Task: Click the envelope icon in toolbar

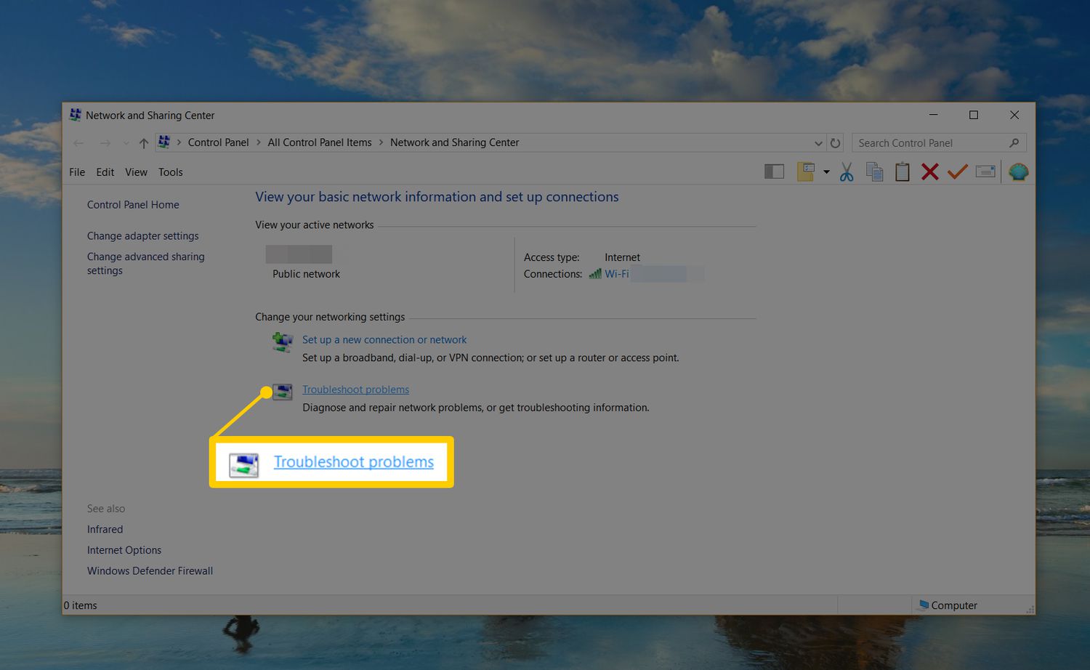Action: (x=985, y=172)
